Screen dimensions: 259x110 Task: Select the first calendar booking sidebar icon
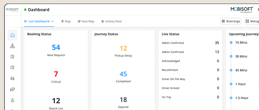(12, 57)
